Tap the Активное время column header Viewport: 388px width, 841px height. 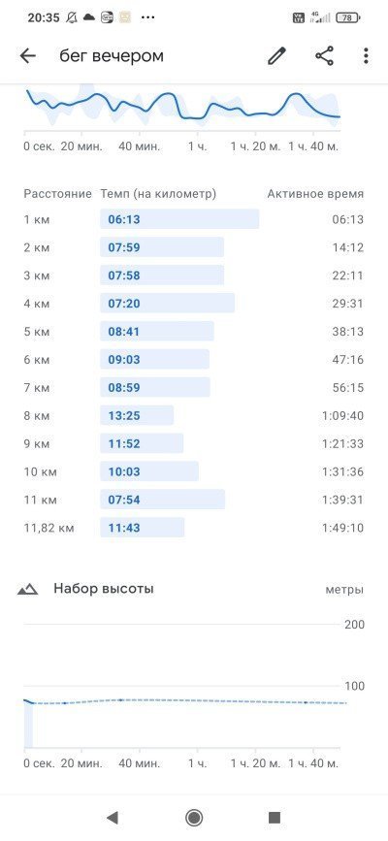click(x=315, y=194)
